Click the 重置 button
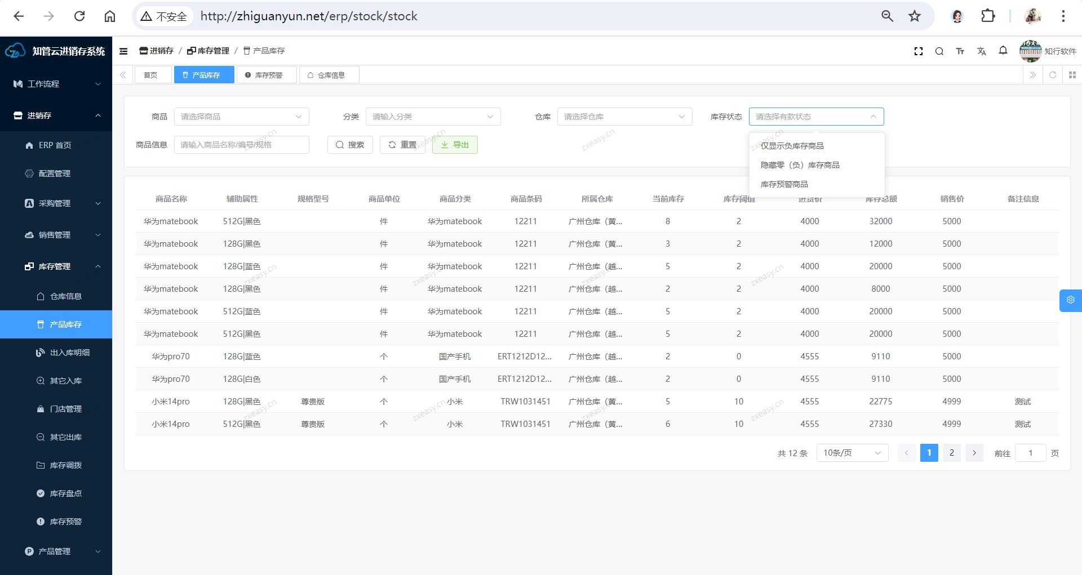Image resolution: width=1082 pixels, height=575 pixels. tap(402, 145)
